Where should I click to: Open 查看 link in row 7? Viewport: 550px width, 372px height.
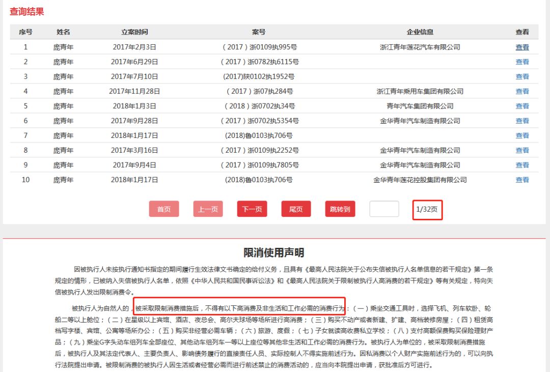click(522, 135)
